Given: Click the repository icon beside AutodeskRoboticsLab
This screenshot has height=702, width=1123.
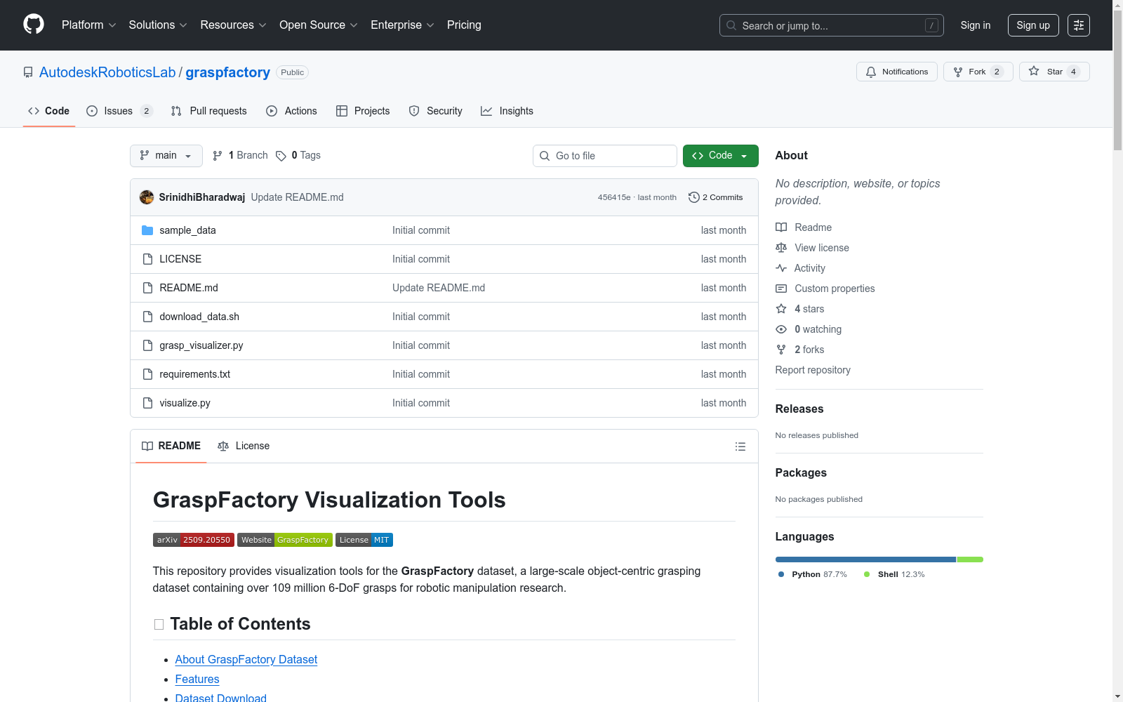Looking at the screenshot, I should click(28, 72).
